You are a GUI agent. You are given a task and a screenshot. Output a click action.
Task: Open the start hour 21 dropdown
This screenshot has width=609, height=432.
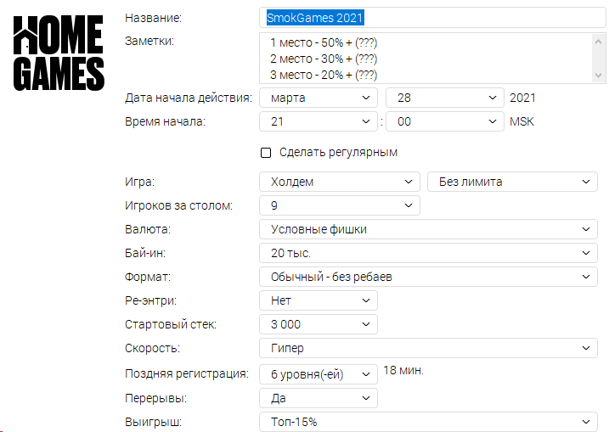coord(319,121)
